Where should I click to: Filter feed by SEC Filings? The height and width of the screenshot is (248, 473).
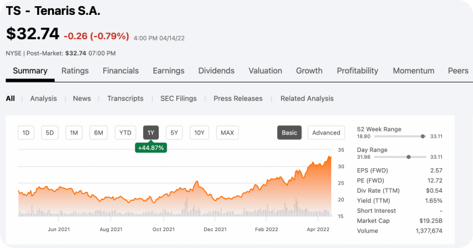[178, 99]
